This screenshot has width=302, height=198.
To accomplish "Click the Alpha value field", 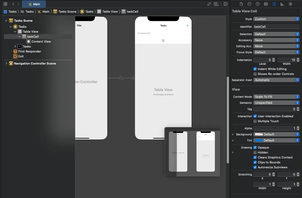I will tap(275, 128).
